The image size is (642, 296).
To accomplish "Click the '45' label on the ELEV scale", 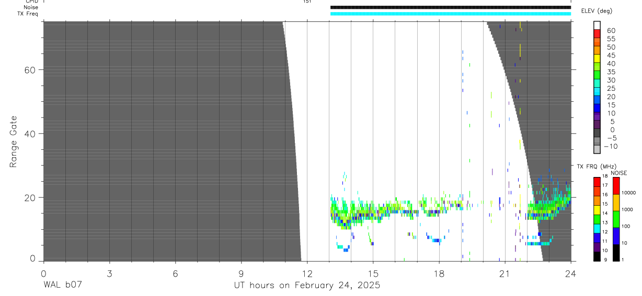I will [x=611, y=55].
